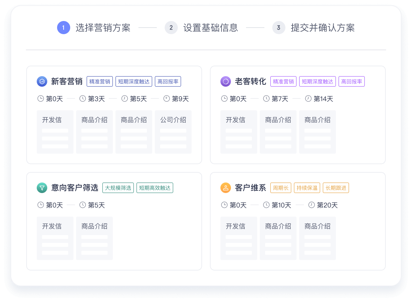Viewport: 412px width, 302px height.
Task: Click step circle 1 for 选择营销方案
Action: tap(64, 28)
